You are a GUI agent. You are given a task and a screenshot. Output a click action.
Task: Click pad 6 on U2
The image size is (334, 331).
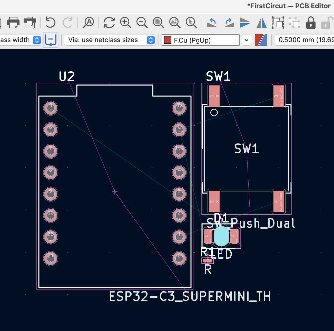click(x=51, y=130)
